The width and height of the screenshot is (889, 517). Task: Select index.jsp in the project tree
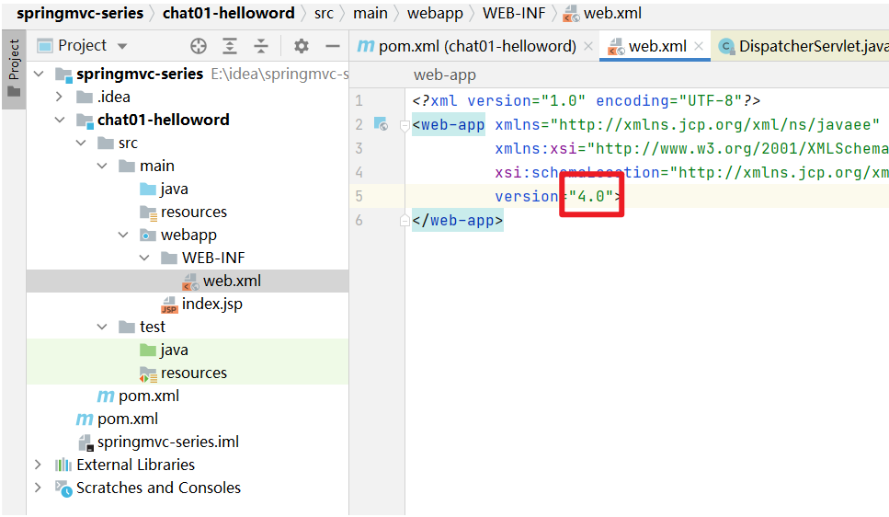click(211, 304)
